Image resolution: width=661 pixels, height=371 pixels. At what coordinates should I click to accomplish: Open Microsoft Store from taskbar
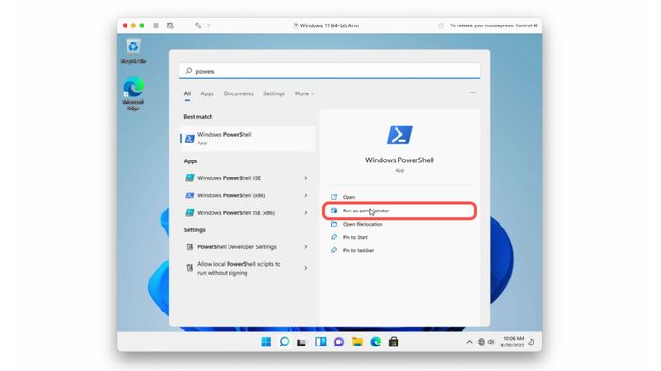click(394, 342)
